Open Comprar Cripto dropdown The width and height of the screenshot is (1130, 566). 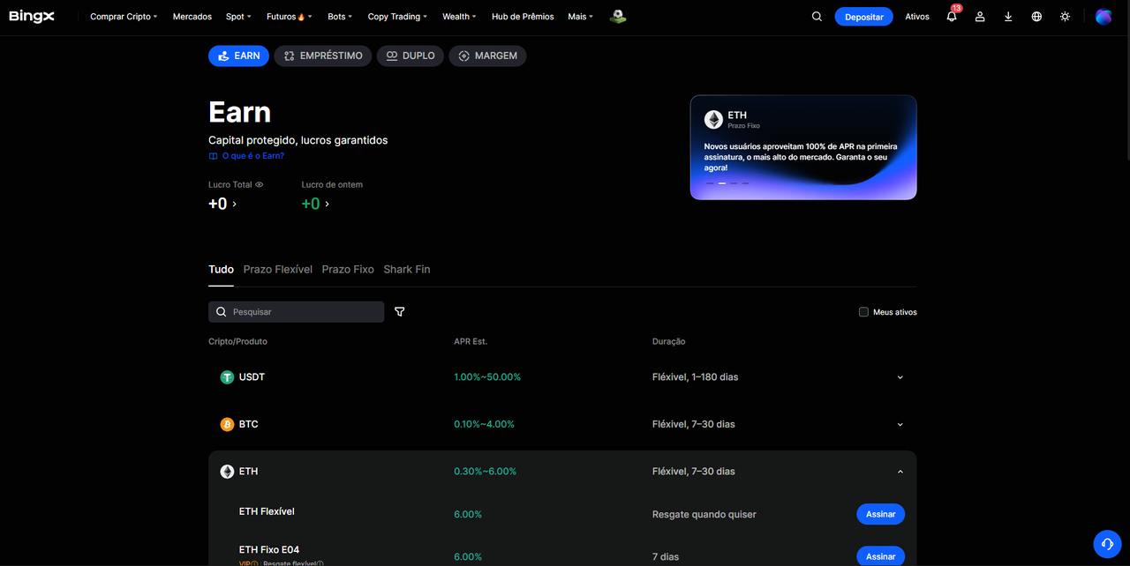(x=124, y=17)
